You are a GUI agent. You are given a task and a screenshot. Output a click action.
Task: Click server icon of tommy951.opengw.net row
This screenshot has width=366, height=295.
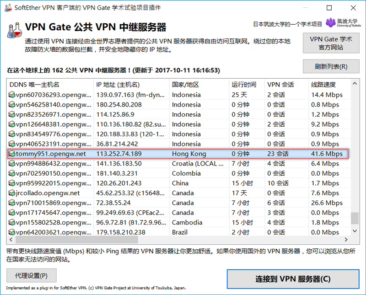pos(12,154)
